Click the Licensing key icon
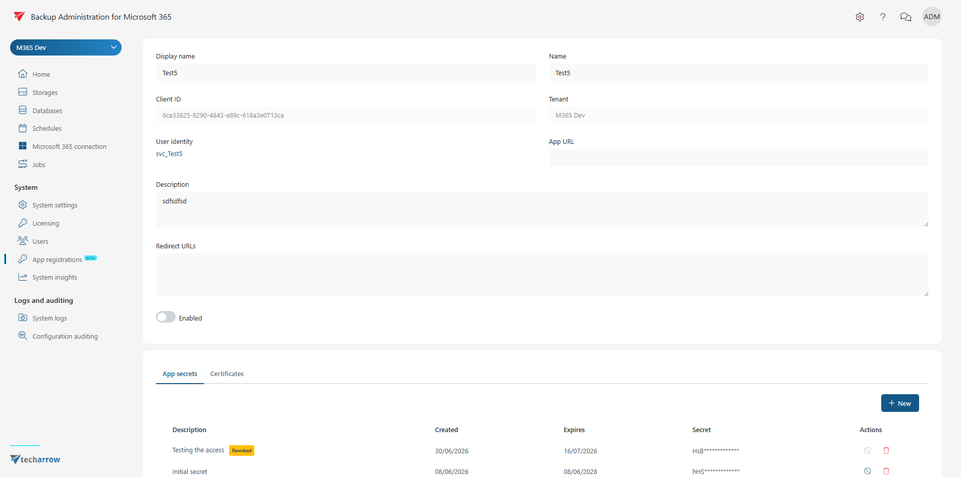Screen dimensions: 961x477 (x=23, y=223)
